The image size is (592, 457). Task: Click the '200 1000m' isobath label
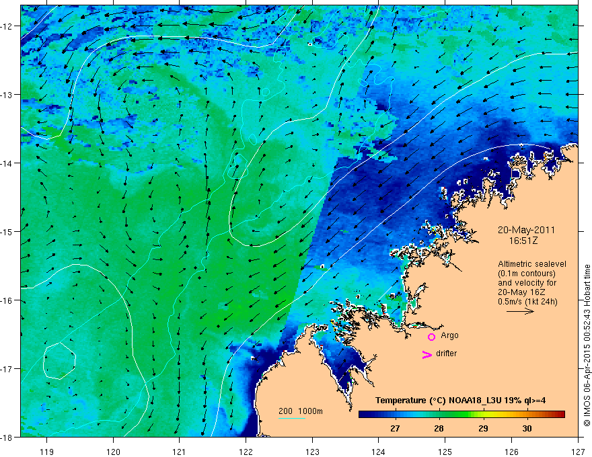[301, 411]
